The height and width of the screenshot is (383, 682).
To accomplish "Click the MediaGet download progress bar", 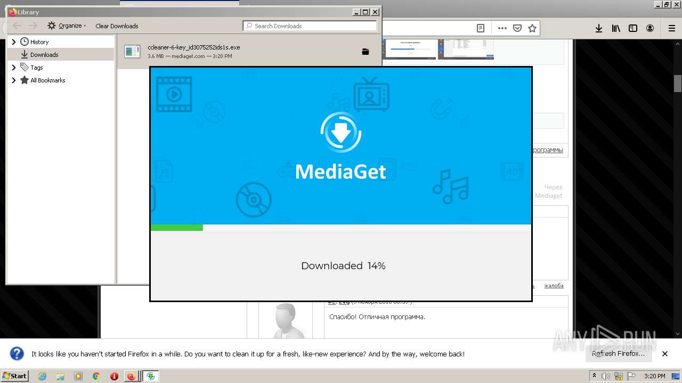I will point(341,228).
